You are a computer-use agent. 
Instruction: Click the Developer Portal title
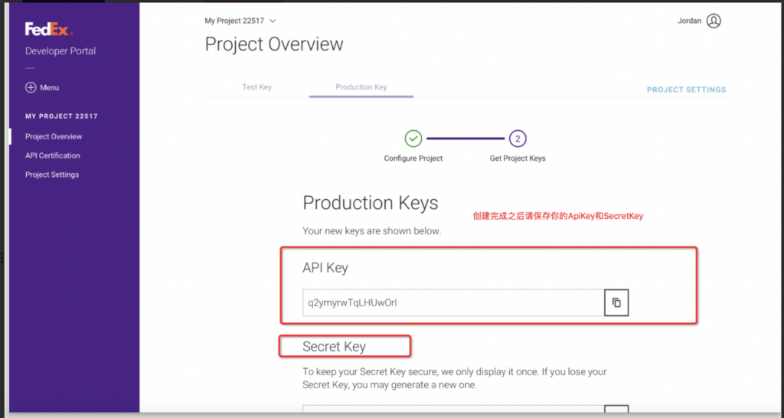click(x=60, y=51)
